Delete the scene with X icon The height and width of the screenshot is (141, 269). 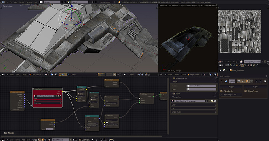click(96, 2)
